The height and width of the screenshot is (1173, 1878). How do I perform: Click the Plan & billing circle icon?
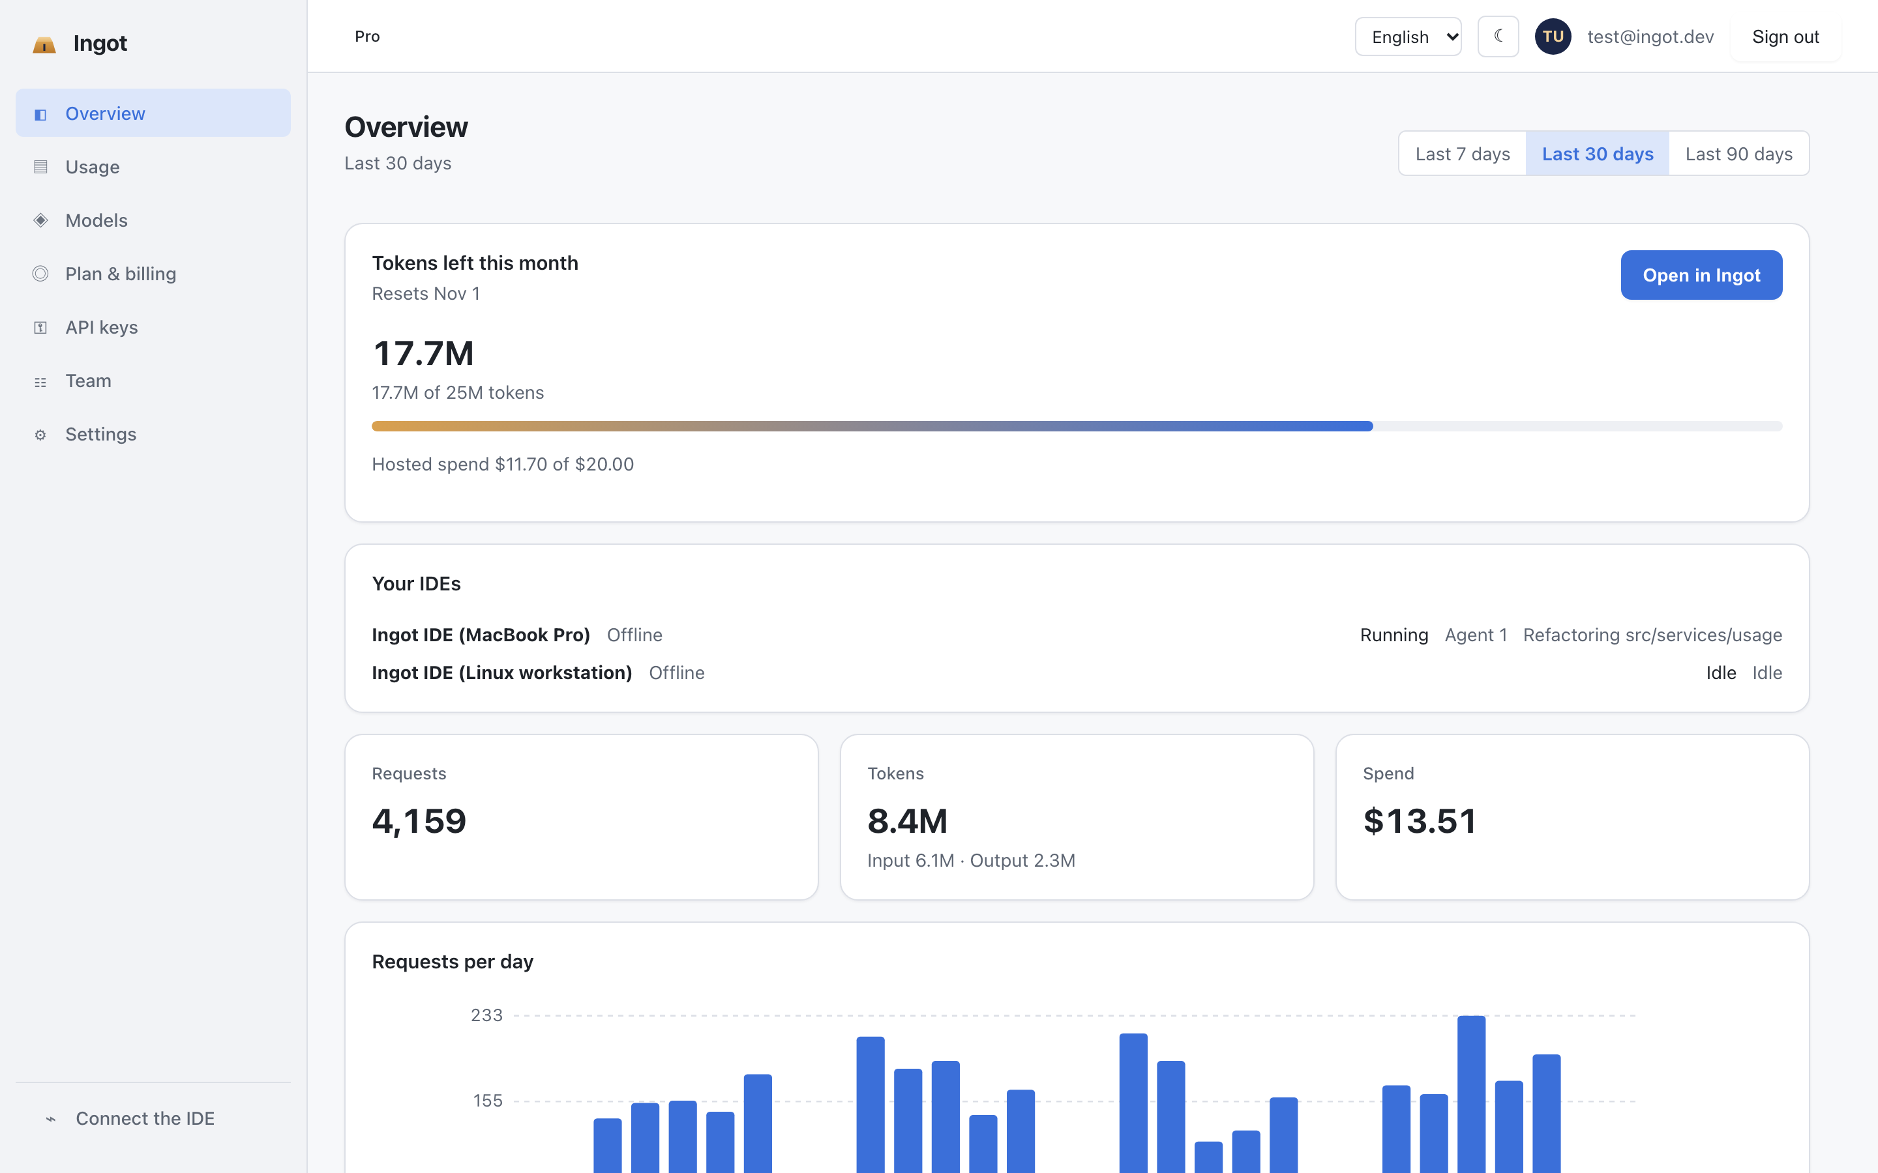pos(40,274)
